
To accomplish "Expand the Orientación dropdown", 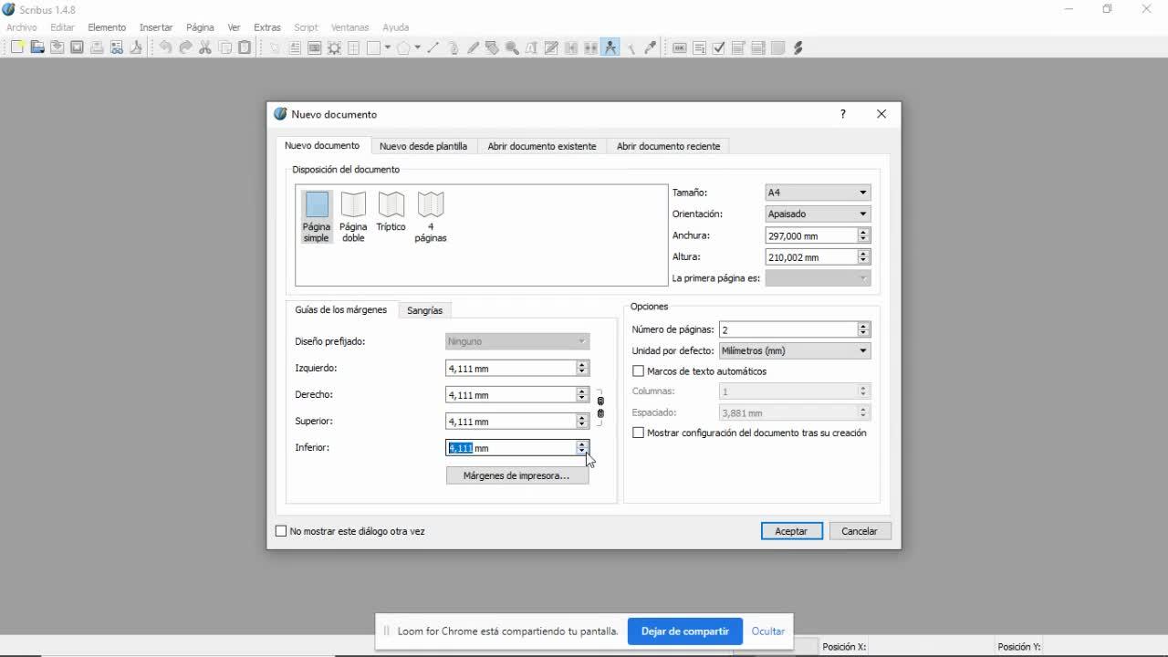I will pyautogui.click(x=818, y=214).
